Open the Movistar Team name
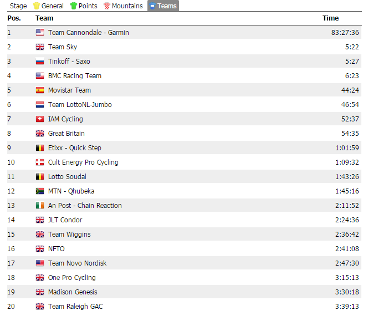The image size is (368, 331). pos(69,90)
